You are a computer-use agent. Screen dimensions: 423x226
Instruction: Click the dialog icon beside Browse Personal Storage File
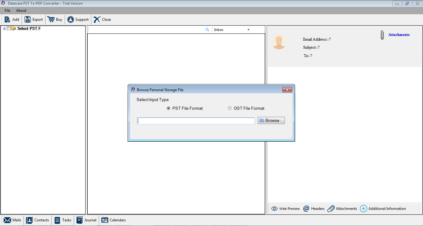click(133, 90)
